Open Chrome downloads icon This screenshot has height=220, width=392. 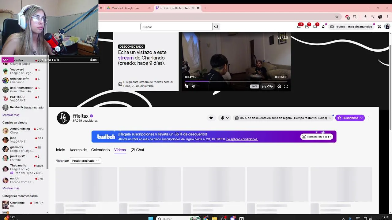pos(365,17)
